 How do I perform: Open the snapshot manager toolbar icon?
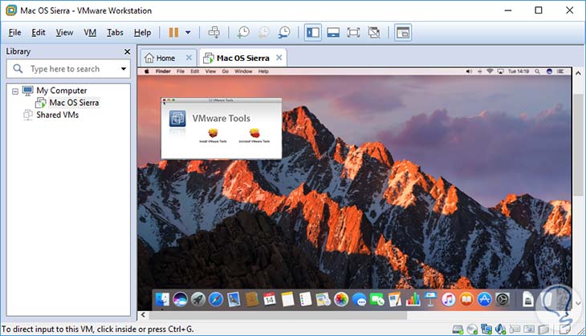pyautogui.click(x=283, y=33)
